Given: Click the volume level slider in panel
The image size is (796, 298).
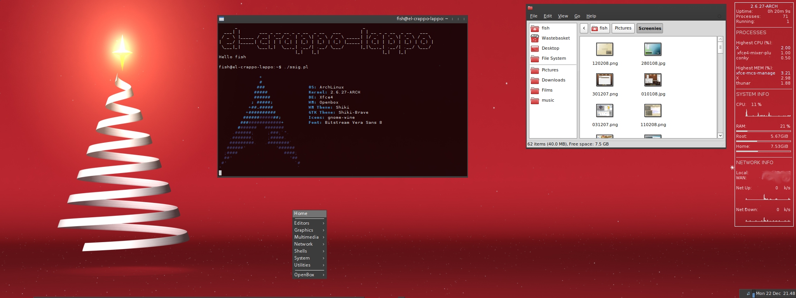Looking at the screenshot, I should tap(753, 293).
